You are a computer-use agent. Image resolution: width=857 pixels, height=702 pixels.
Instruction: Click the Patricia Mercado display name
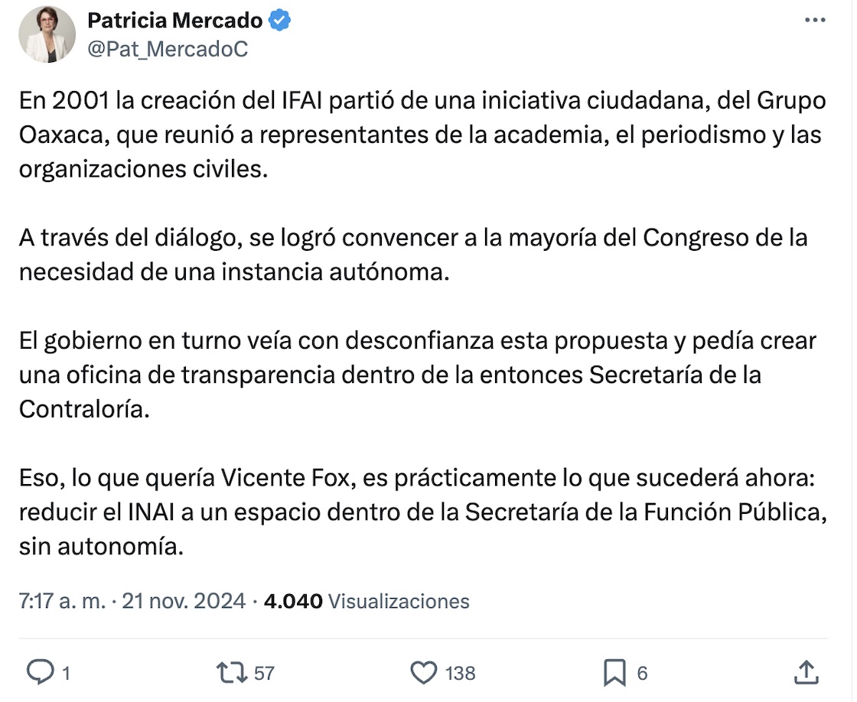coord(177,21)
